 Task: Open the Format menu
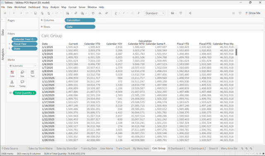coord(72,7)
